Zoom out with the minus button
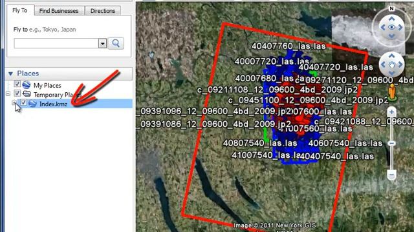Viewport: 414px width, 232px height. 391,175
